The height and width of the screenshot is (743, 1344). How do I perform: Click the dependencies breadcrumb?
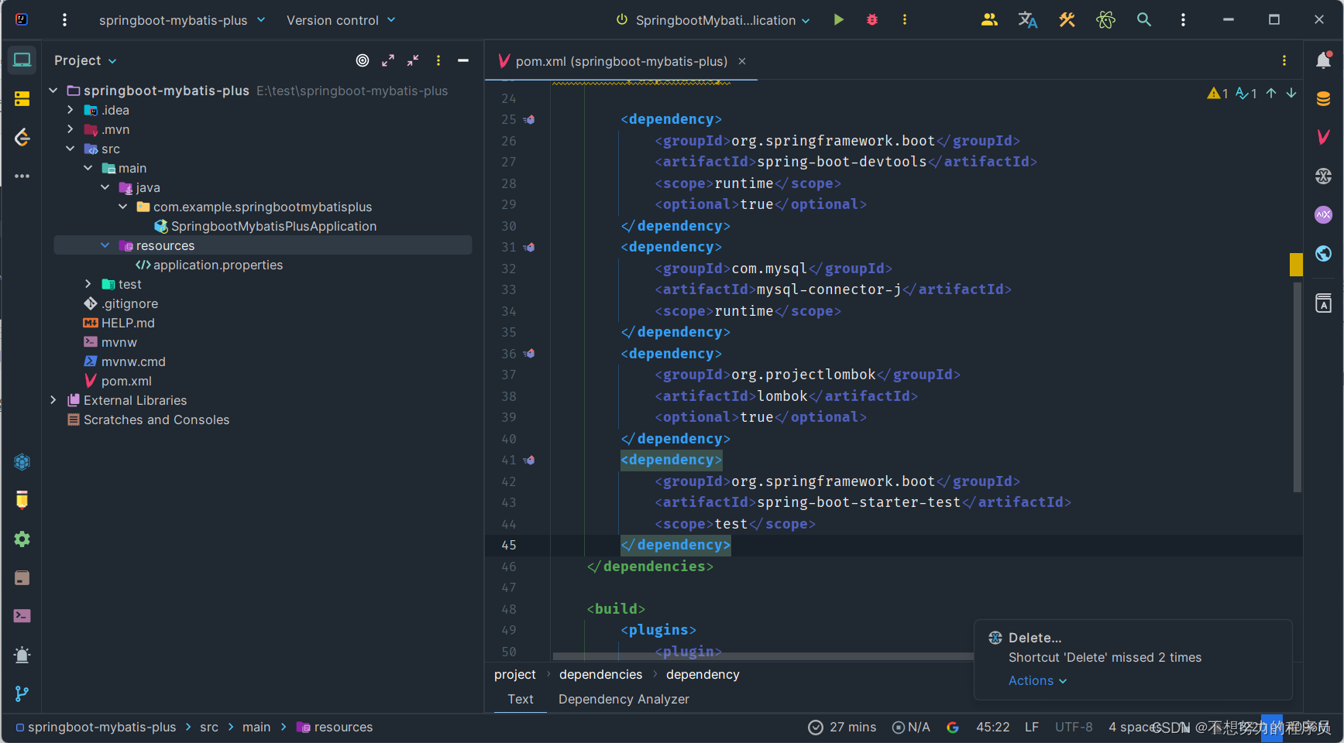(600, 674)
